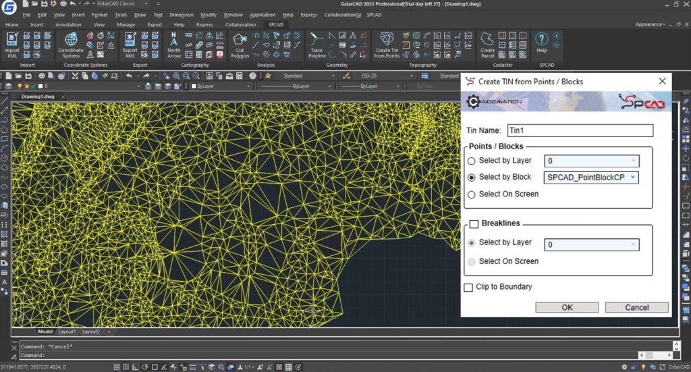
Task: Choose the Select On Screen option for points
Action: click(x=472, y=194)
